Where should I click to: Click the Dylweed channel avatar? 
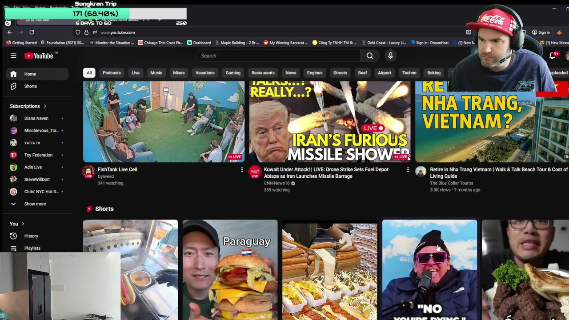coord(88,172)
